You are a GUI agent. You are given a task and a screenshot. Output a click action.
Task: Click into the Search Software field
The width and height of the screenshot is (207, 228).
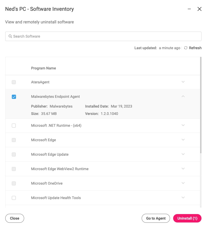(103, 36)
